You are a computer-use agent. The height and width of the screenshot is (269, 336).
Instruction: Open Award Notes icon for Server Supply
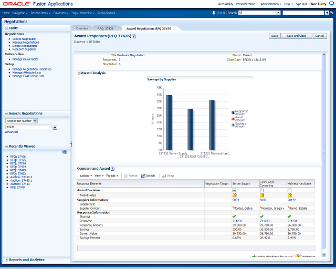pyautogui.click(x=235, y=195)
